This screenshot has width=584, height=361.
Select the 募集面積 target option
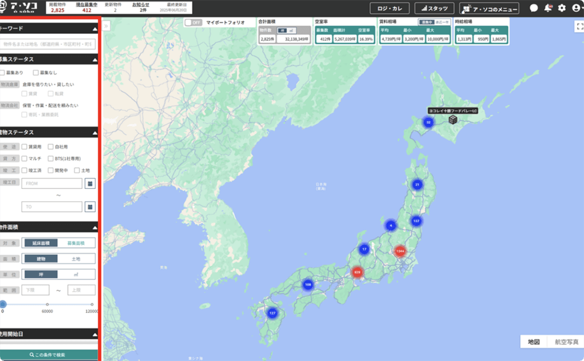pos(75,243)
